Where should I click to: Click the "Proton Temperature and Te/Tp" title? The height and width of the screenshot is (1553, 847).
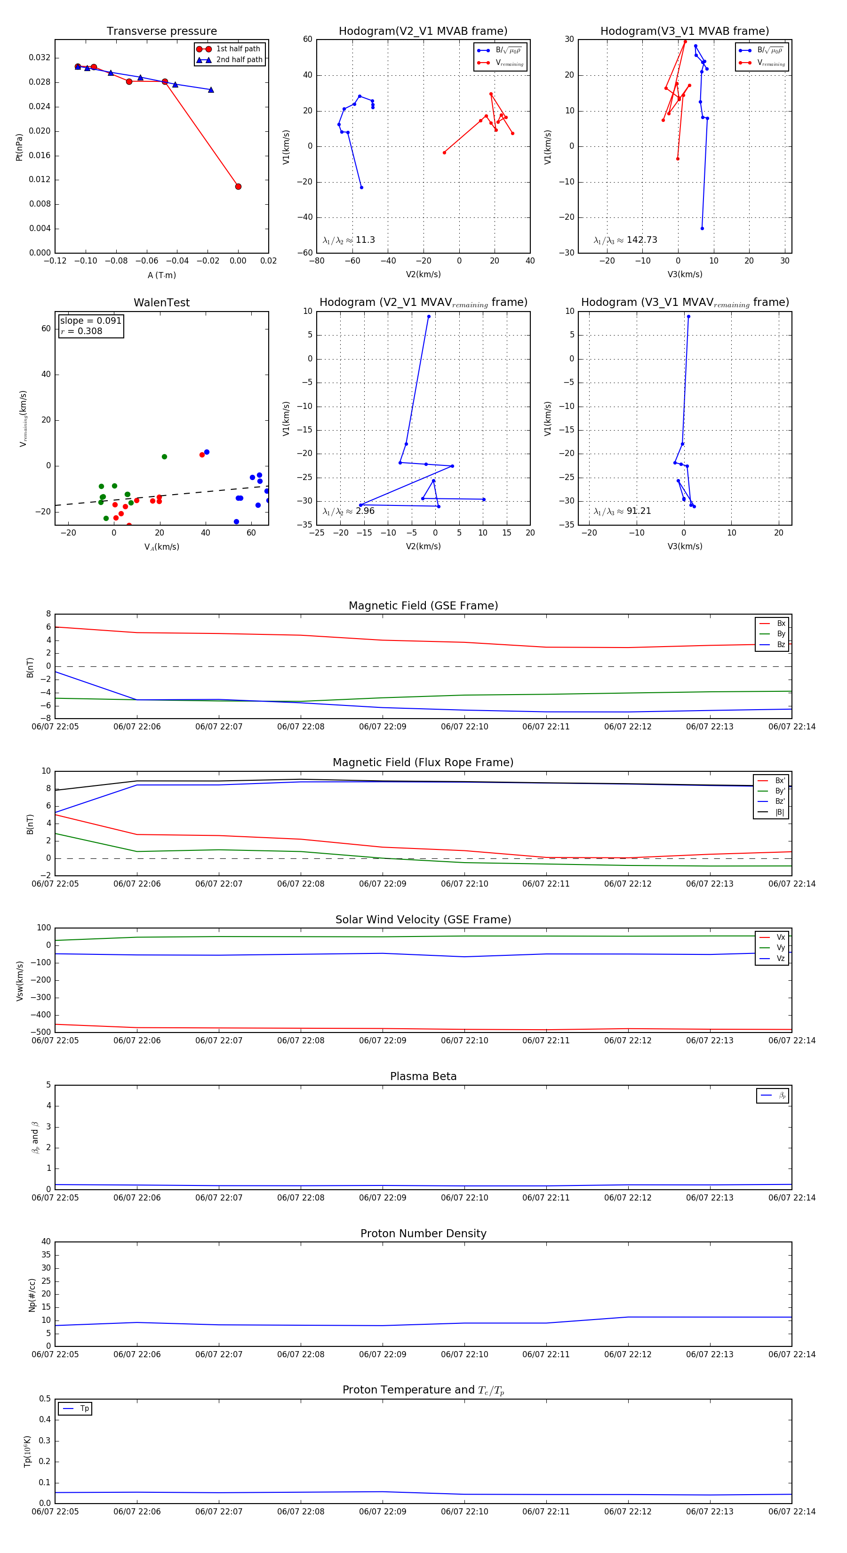click(x=423, y=1390)
